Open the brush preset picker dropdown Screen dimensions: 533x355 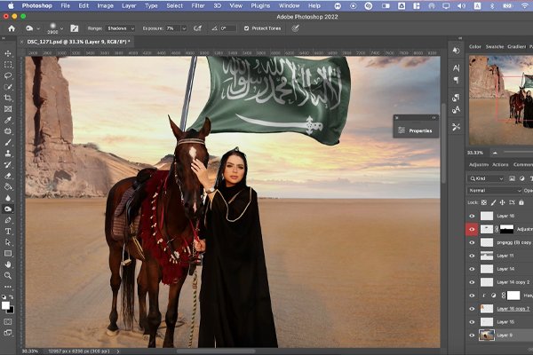tap(61, 28)
